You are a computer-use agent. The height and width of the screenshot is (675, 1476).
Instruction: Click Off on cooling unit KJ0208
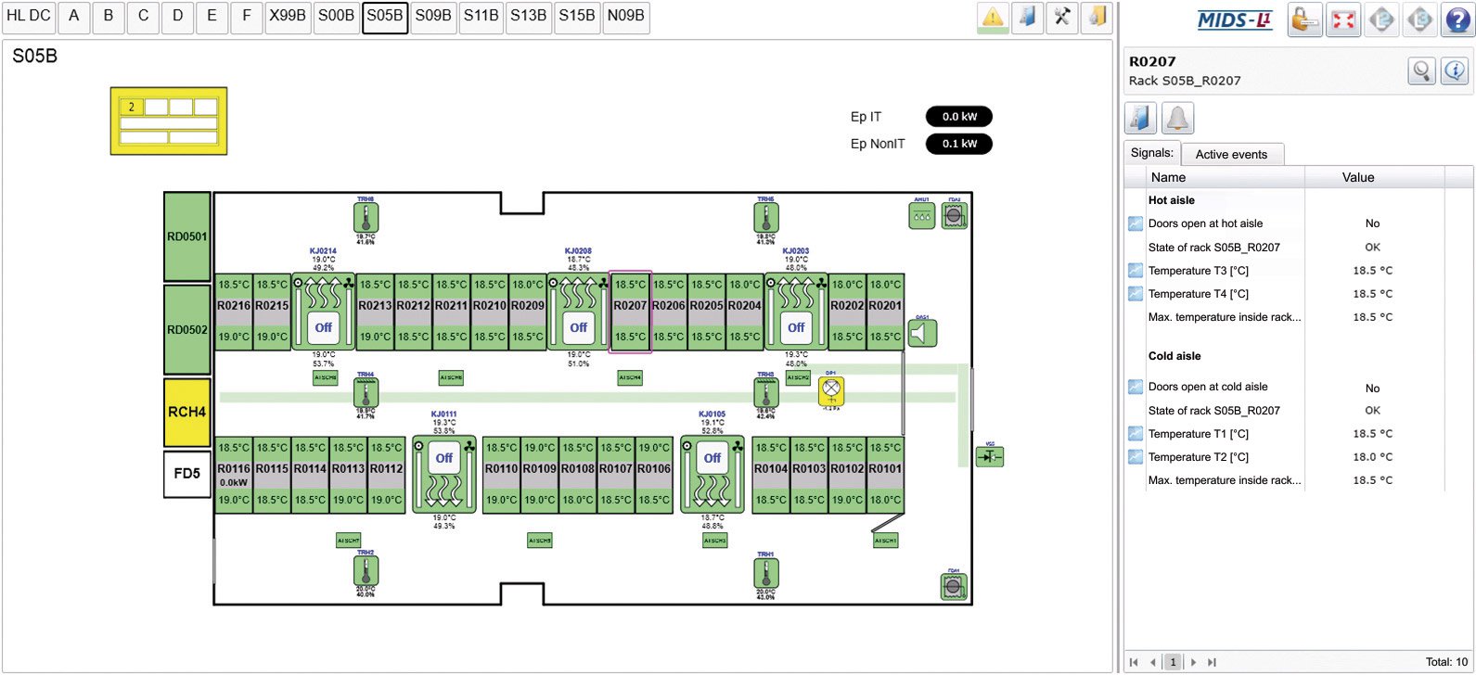(578, 327)
